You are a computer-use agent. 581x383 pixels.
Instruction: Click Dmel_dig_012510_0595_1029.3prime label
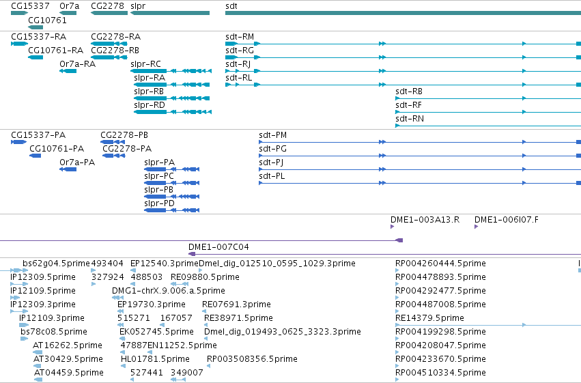277,264
